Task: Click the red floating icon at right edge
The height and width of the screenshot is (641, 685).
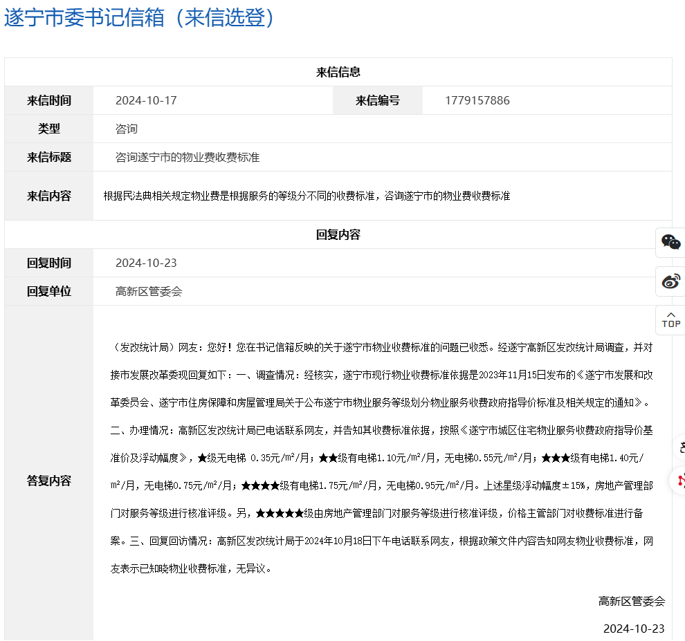Action: [x=680, y=479]
